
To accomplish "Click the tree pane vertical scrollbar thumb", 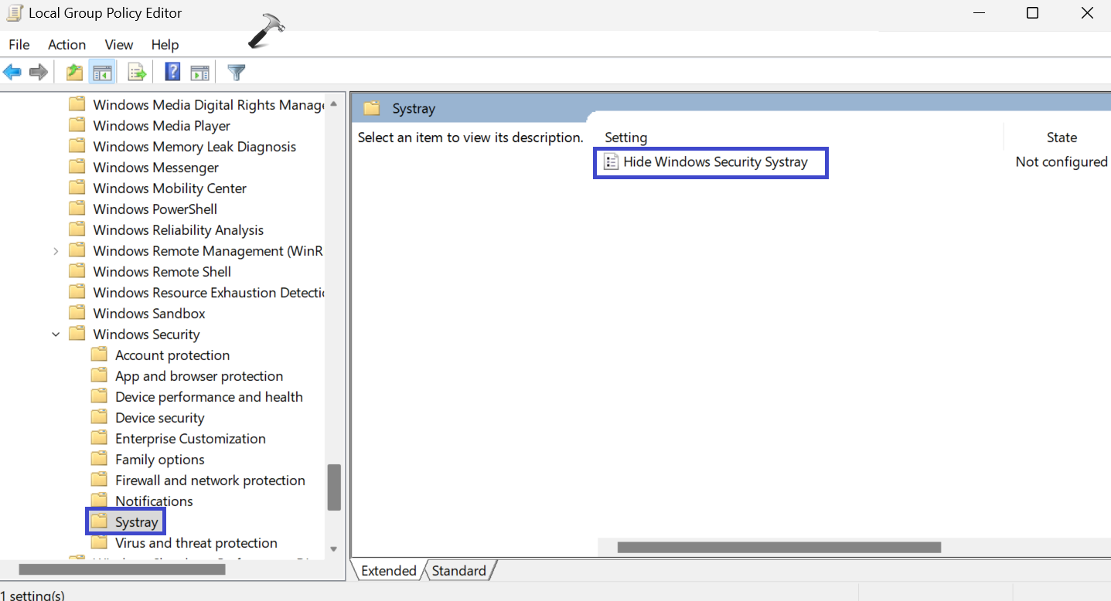I will [334, 487].
